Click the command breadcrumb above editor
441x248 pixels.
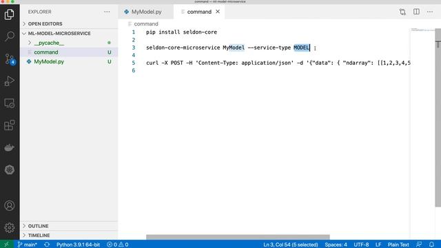pyautogui.click(x=146, y=24)
